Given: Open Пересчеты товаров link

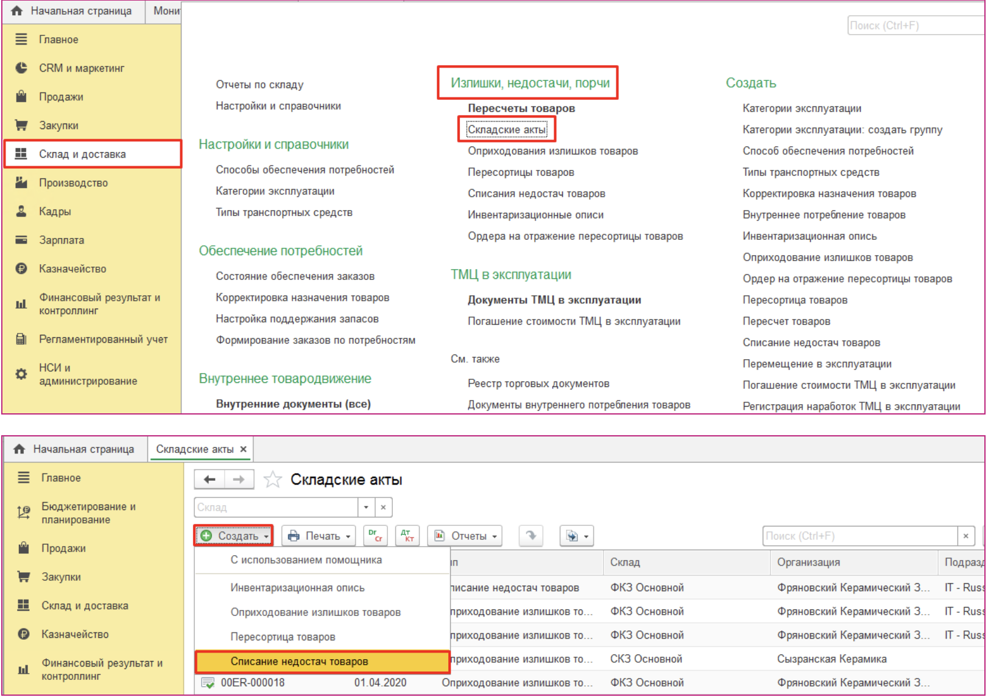Looking at the screenshot, I should coord(521,108).
